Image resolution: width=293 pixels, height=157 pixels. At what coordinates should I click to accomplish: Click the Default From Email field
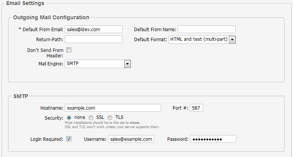94,29
